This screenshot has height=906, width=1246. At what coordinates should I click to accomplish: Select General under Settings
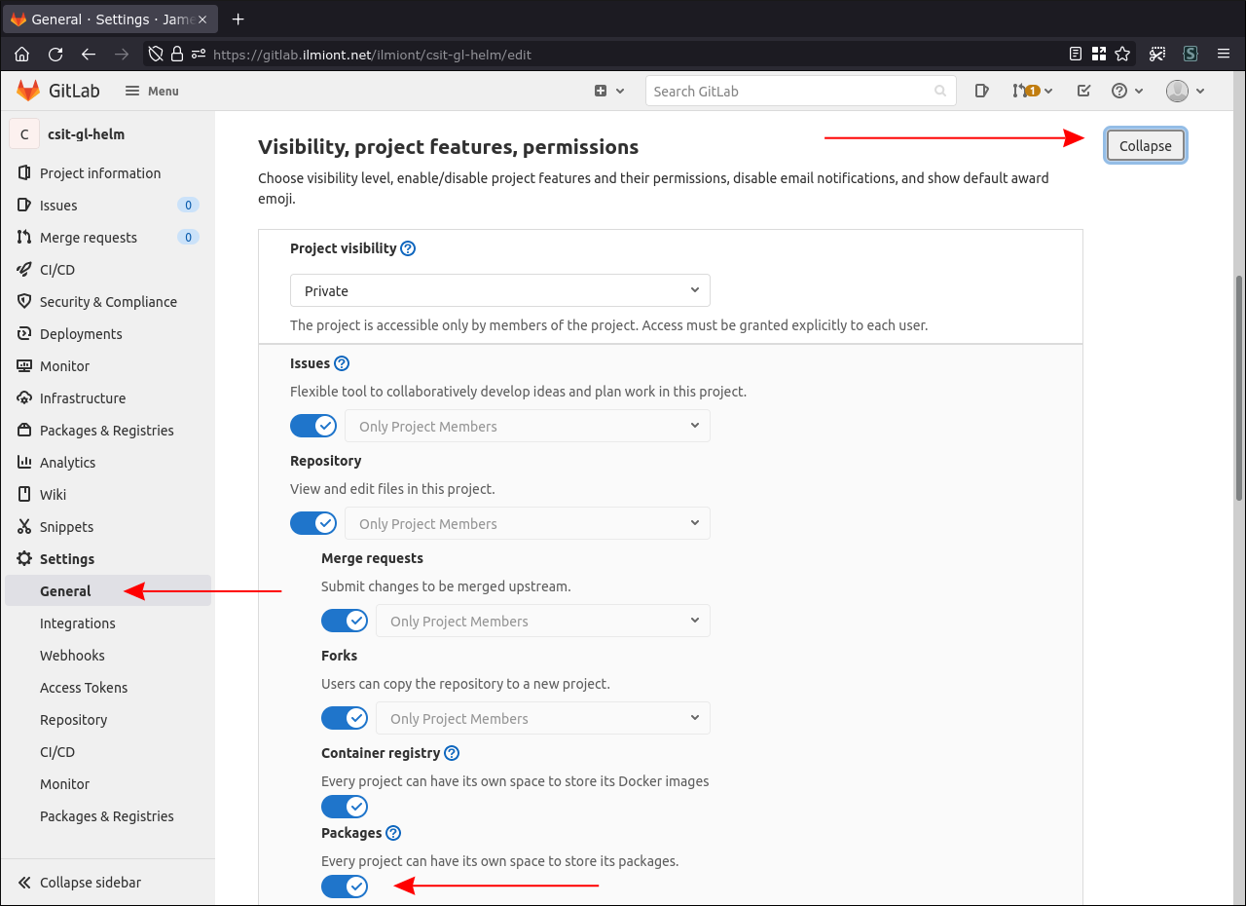pos(65,590)
